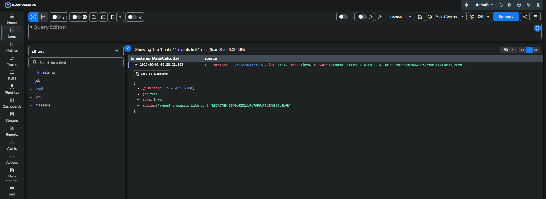Go to the next results page

[536, 50]
